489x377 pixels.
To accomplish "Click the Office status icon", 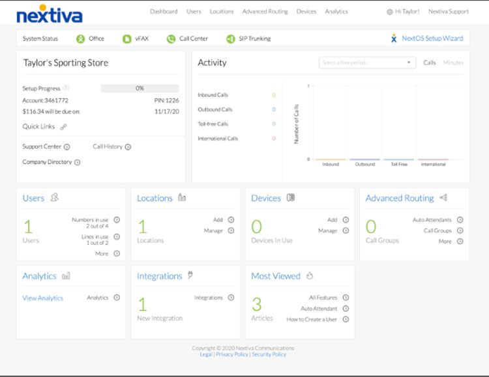I will tap(80, 39).
